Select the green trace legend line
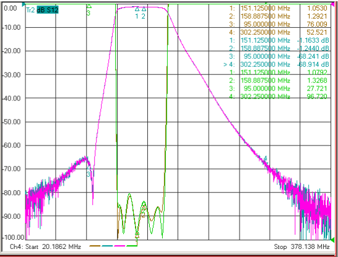Viewport: 338px width, 257px height. (132, 246)
